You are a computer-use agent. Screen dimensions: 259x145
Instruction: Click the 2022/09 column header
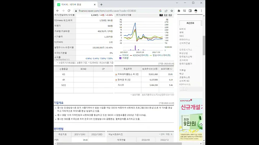tap(146, 140)
